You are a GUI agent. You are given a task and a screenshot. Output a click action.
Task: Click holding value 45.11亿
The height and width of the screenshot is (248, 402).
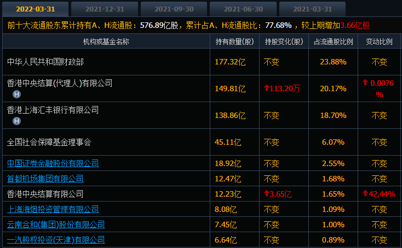click(228, 142)
